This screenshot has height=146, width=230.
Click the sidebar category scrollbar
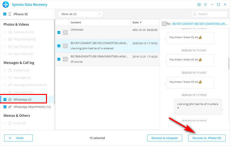[55, 62]
